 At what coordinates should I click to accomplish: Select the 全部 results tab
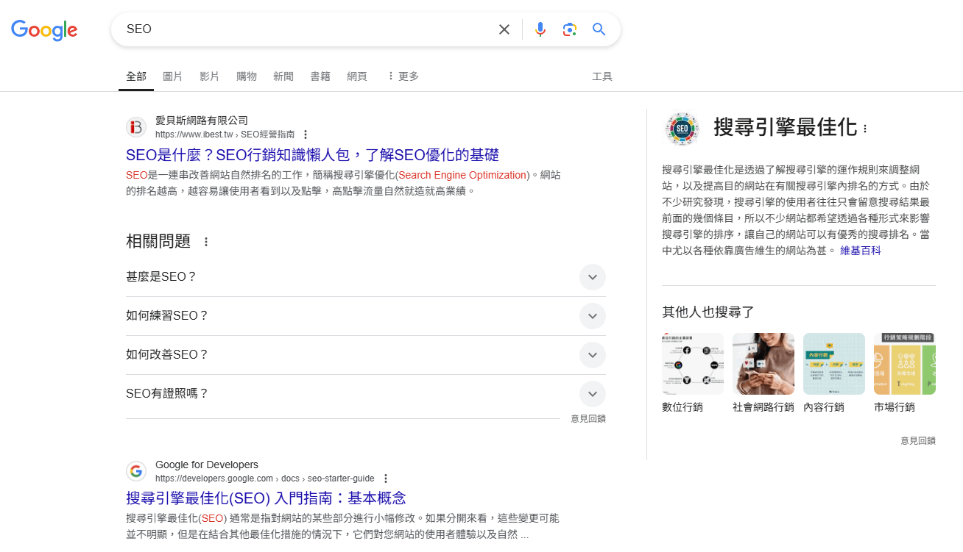[136, 76]
